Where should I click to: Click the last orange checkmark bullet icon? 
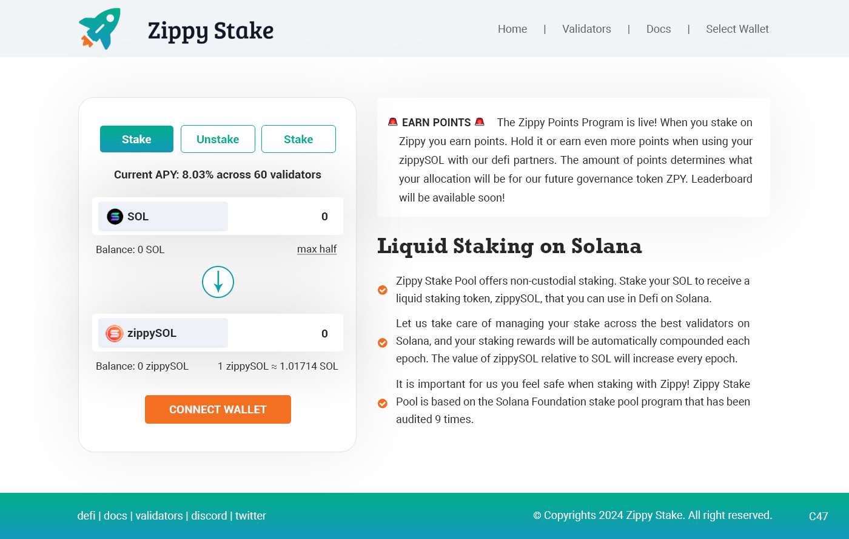(383, 404)
